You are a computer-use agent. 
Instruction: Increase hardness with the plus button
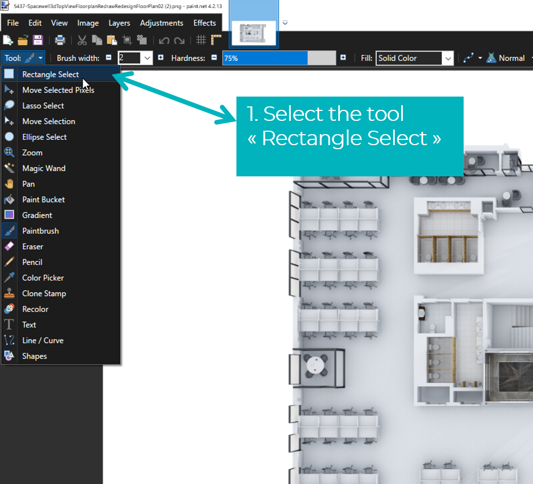(343, 57)
